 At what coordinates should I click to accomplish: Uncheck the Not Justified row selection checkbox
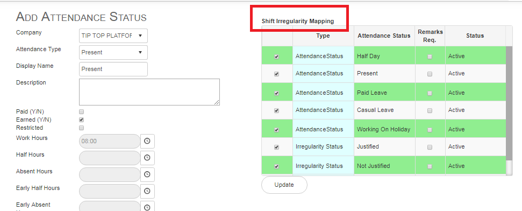(276, 166)
